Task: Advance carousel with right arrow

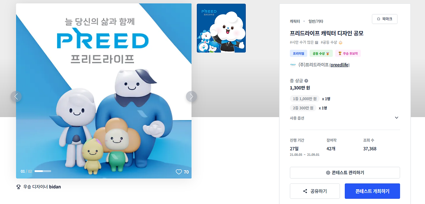Action: pyautogui.click(x=191, y=96)
